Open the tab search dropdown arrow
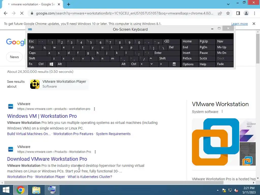This screenshot has height=195, width=260. click(x=228, y=4)
